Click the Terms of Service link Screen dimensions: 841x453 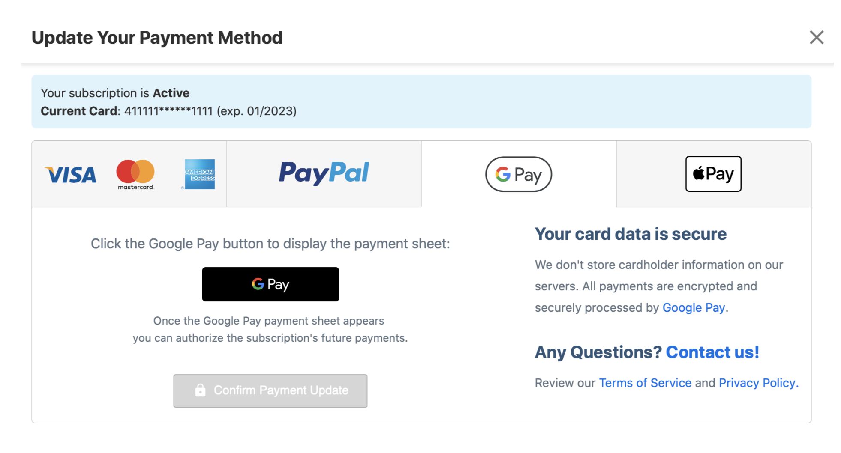pyautogui.click(x=645, y=383)
